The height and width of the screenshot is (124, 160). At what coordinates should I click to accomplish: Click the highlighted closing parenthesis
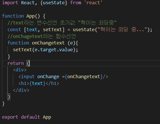9,97
